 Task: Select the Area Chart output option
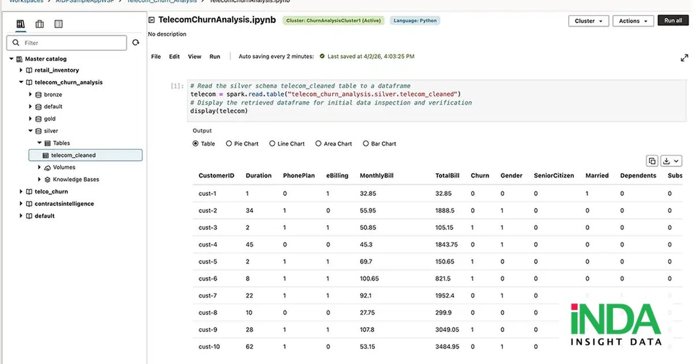[318, 144]
